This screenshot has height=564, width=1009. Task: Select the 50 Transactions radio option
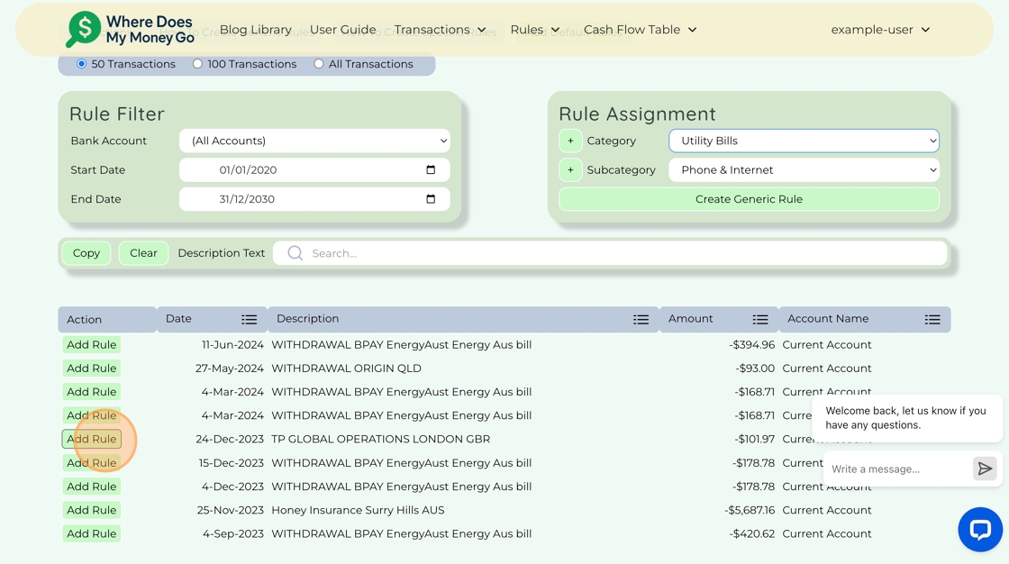82,64
